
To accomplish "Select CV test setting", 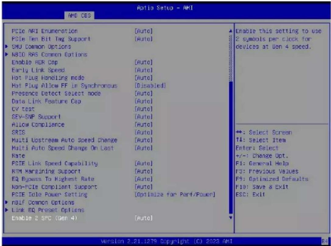I will click(x=23, y=109).
